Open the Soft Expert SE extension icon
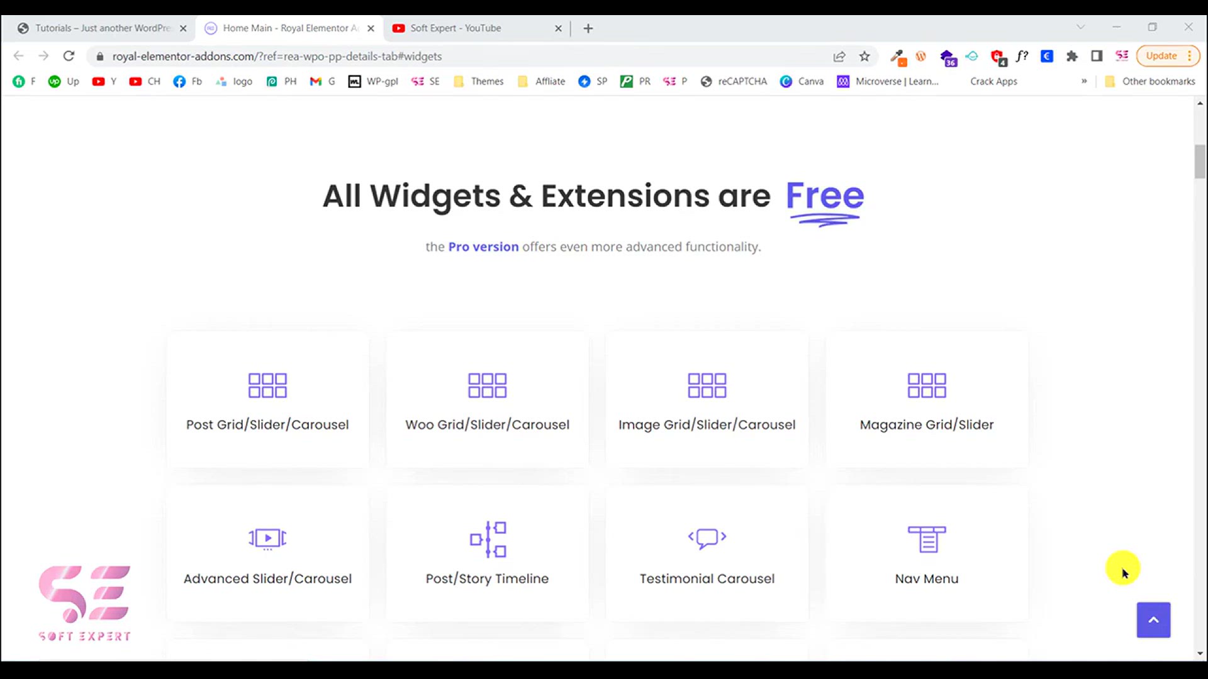The image size is (1208, 679). pos(1122,56)
